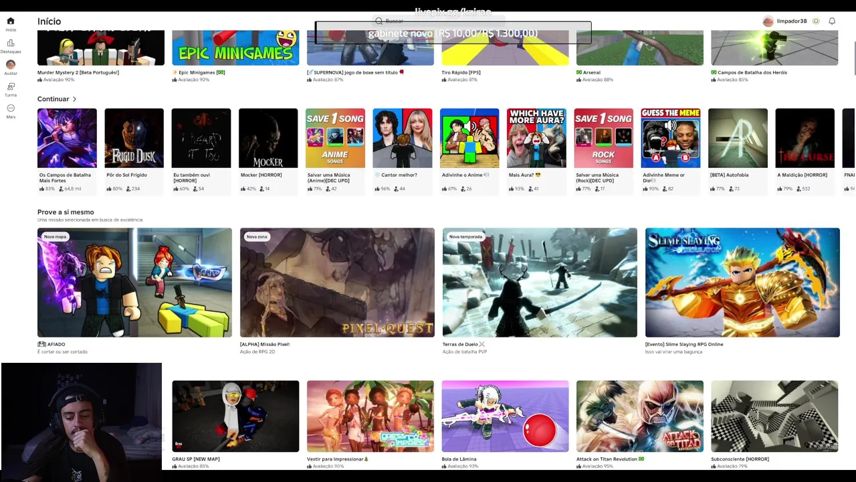Image resolution: width=856 pixels, height=482 pixels.
Task: Open the Pixel Quest featured banner
Action: click(x=337, y=283)
